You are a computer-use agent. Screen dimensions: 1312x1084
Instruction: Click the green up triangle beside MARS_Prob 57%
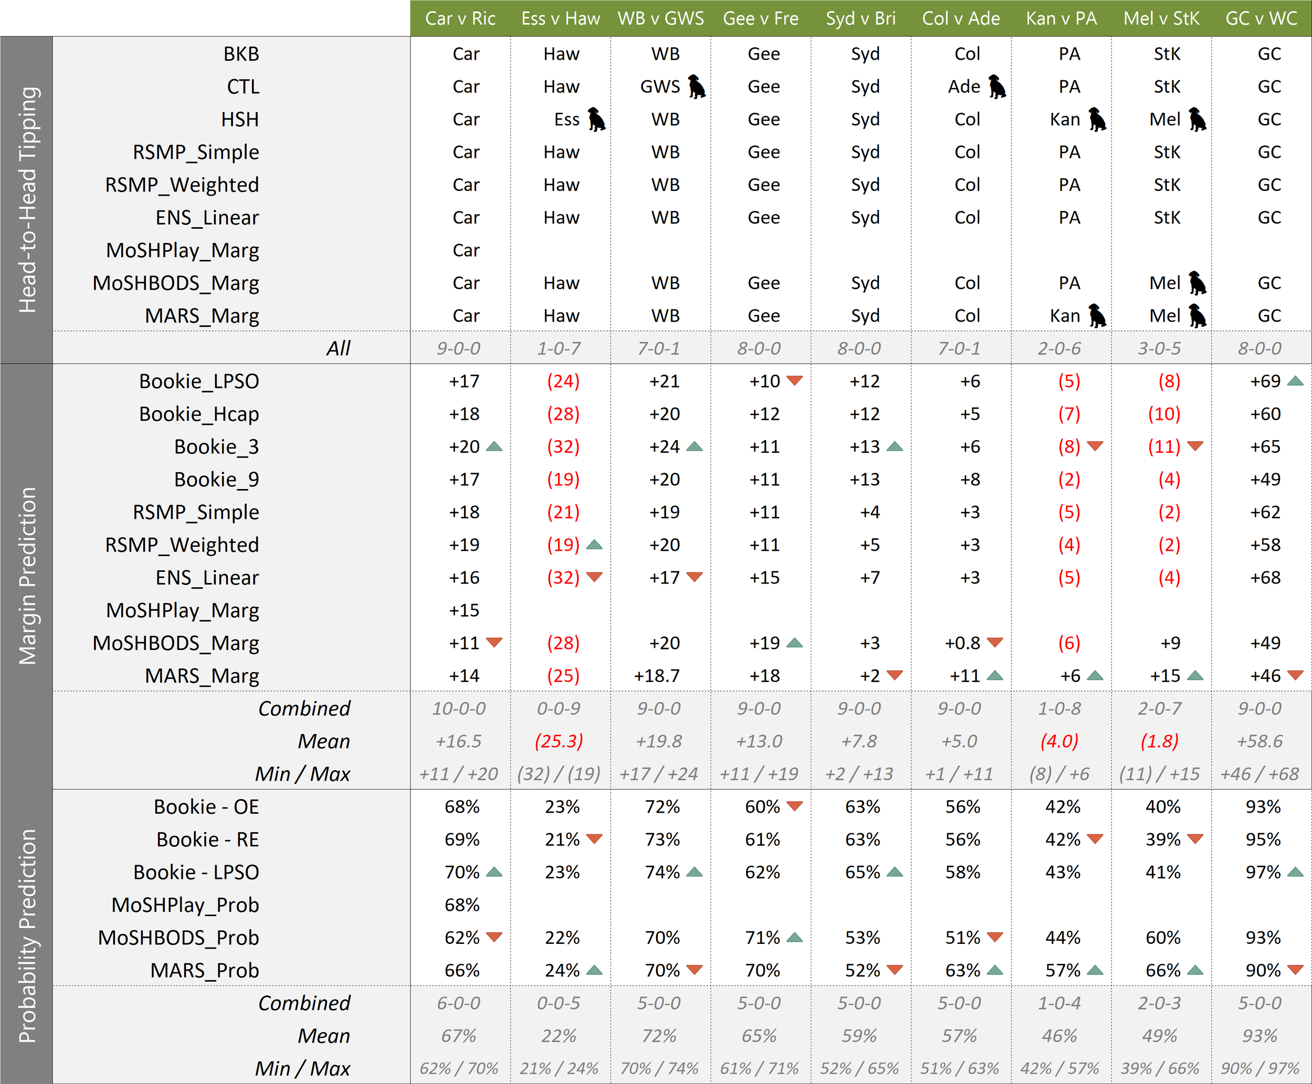coord(1095,970)
